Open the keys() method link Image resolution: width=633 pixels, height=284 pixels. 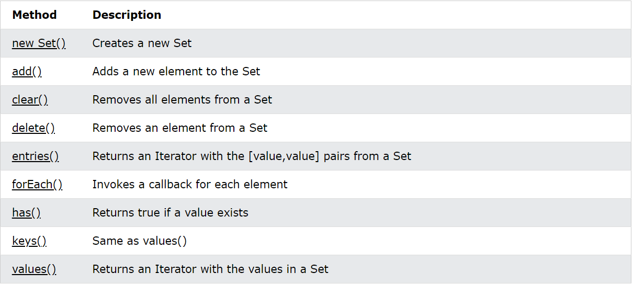click(x=29, y=241)
